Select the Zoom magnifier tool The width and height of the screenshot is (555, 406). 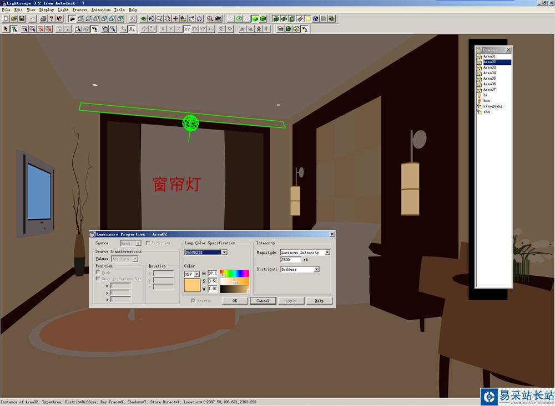[160, 19]
